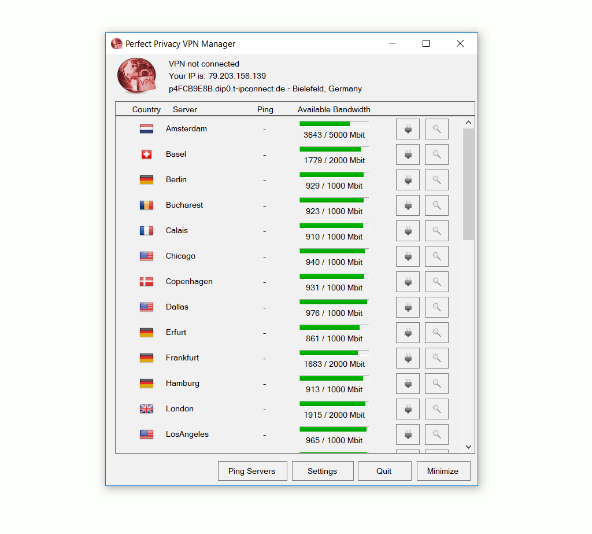Viewport: 592px width, 534px height.
Task: Select the Bucharest server name
Action: tap(184, 205)
